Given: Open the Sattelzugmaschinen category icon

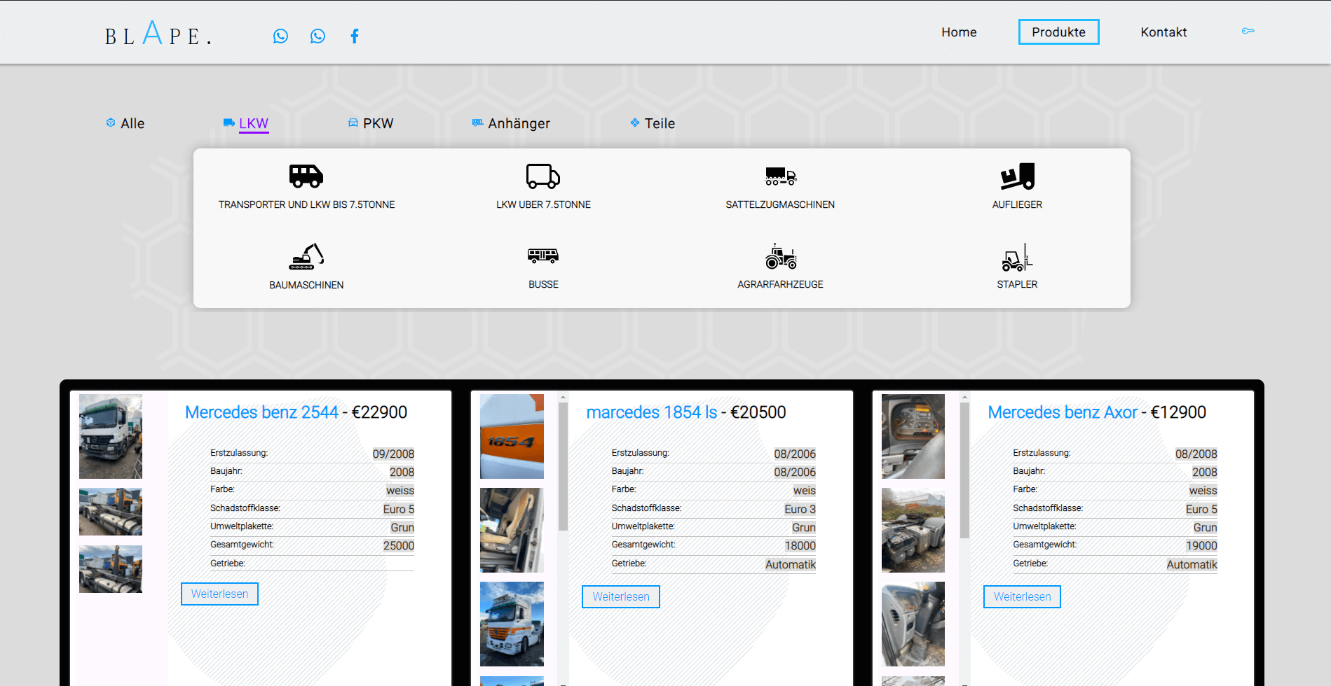Looking at the screenshot, I should (x=780, y=176).
